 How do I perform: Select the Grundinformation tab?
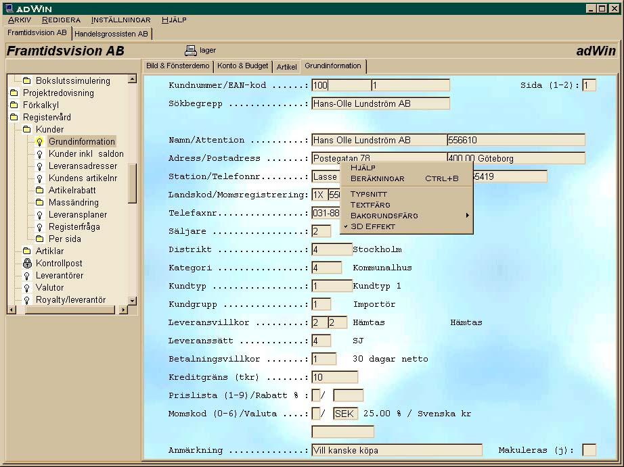click(333, 66)
